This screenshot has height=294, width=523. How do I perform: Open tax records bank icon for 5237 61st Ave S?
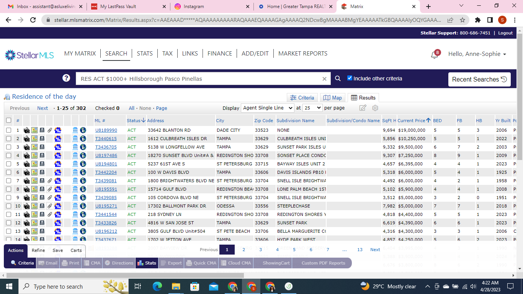75,164
